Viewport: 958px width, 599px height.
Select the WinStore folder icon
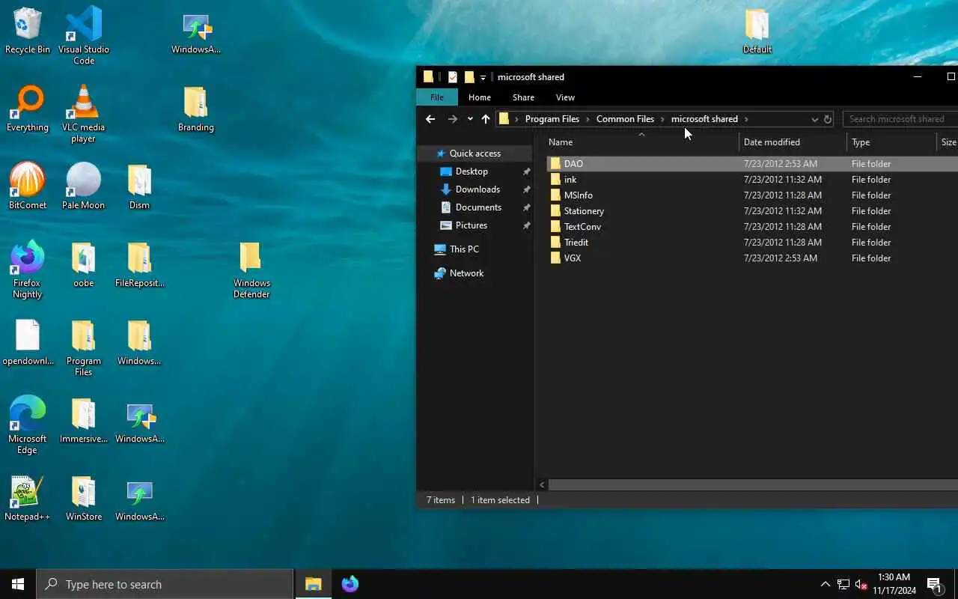(84, 498)
